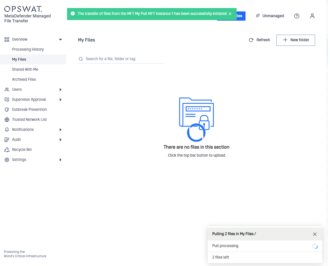Click the empty folder illustration
Viewport: 330px width, 266px height.
point(196,119)
